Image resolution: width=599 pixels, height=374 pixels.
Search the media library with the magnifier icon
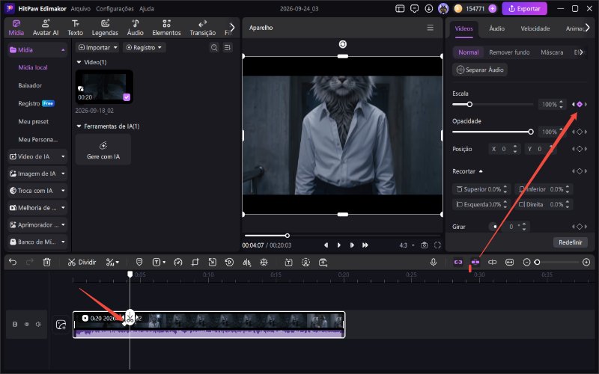click(x=214, y=47)
